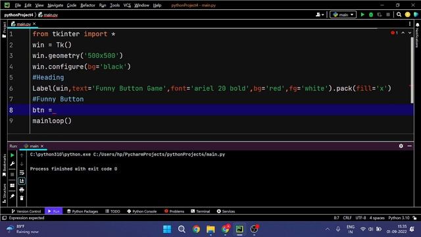Viewport: 421px width, 237px height.
Task: Open the Version Control tool window
Action: coord(26,211)
